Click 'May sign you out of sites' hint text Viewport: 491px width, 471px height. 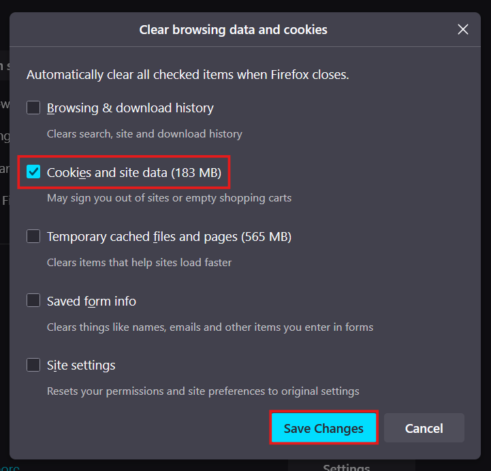point(169,198)
